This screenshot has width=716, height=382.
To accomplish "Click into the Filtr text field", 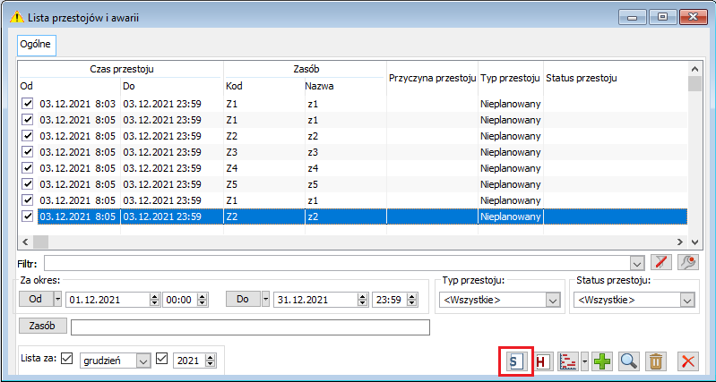I will 337,264.
